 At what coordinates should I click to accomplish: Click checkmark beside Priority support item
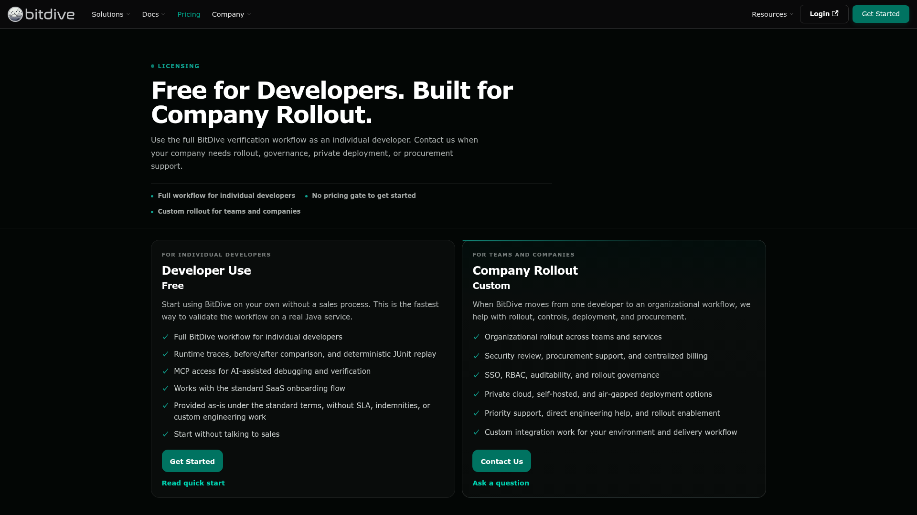(x=476, y=413)
